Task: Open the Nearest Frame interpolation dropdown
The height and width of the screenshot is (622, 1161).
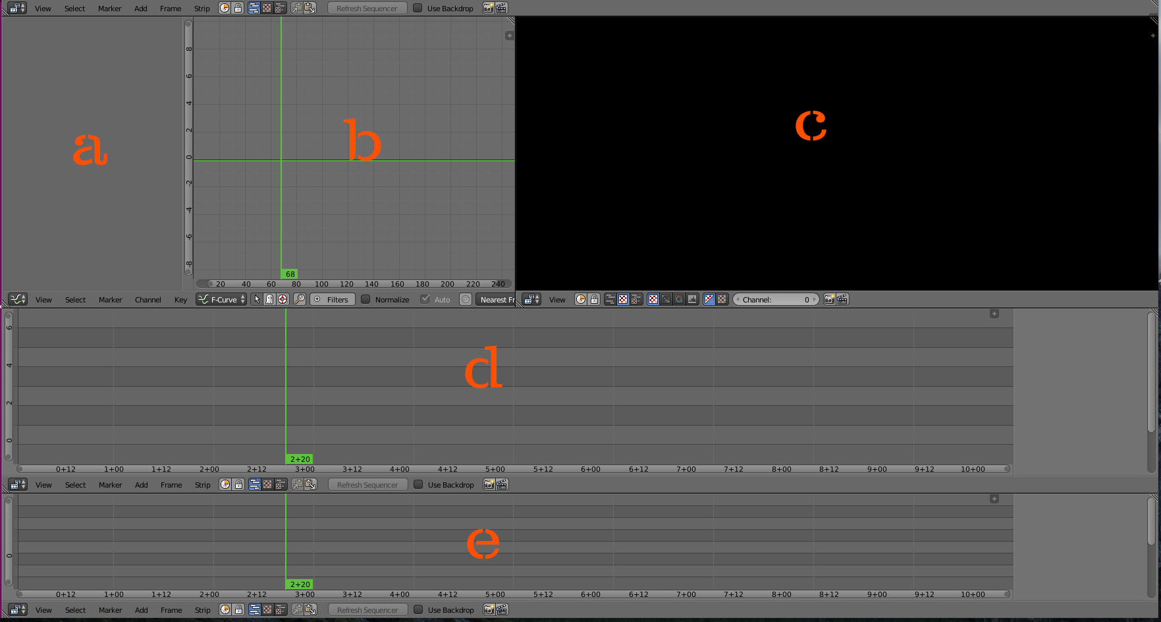Action: [x=496, y=299]
